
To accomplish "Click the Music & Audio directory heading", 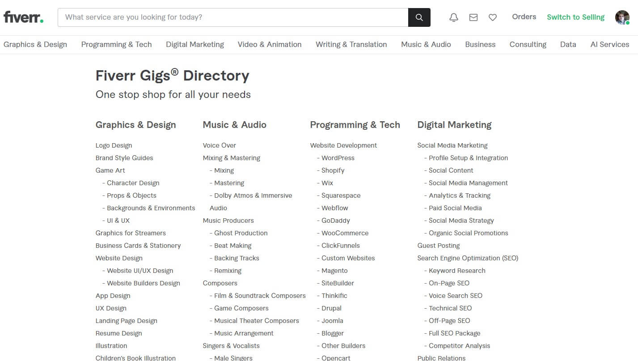I will (234, 125).
